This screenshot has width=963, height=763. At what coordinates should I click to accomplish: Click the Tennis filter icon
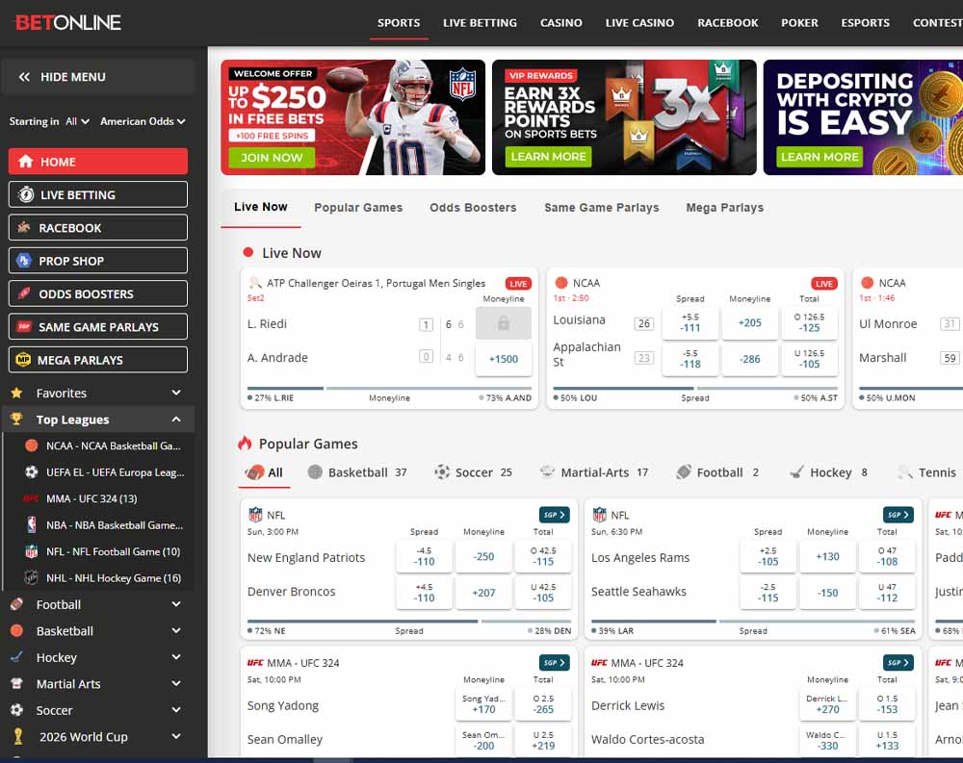(x=904, y=472)
